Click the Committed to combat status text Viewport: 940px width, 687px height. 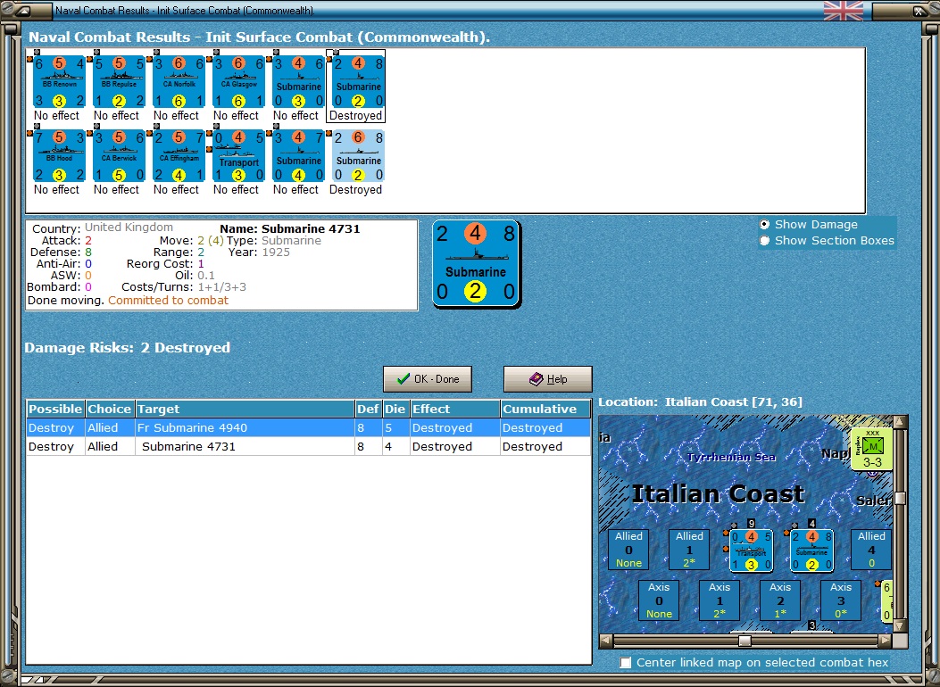tap(169, 300)
